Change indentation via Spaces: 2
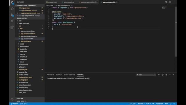The width and height of the screenshot is (186, 105). 141,104
